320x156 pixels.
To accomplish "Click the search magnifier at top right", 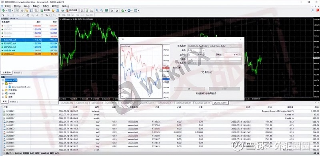I will coord(312,10).
